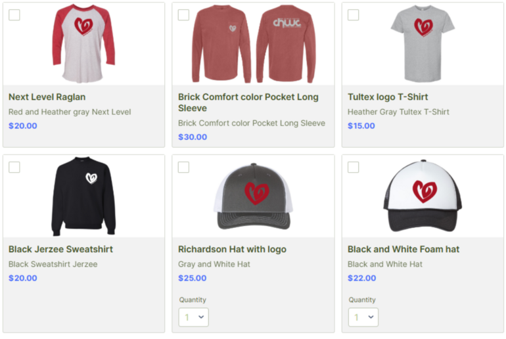This screenshot has height=339, width=506.
Task: Tick the Black and White Foam hat checkbox
Action: (354, 168)
